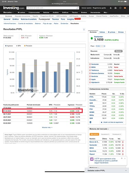Click the clock icon beside Iberdrola quote row

coord(90,76)
